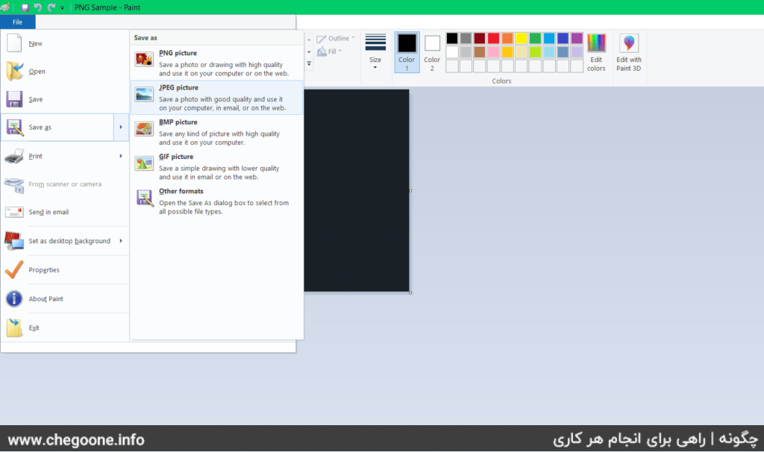
Task: Open Properties from the File menu
Action: tap(65, 270)
